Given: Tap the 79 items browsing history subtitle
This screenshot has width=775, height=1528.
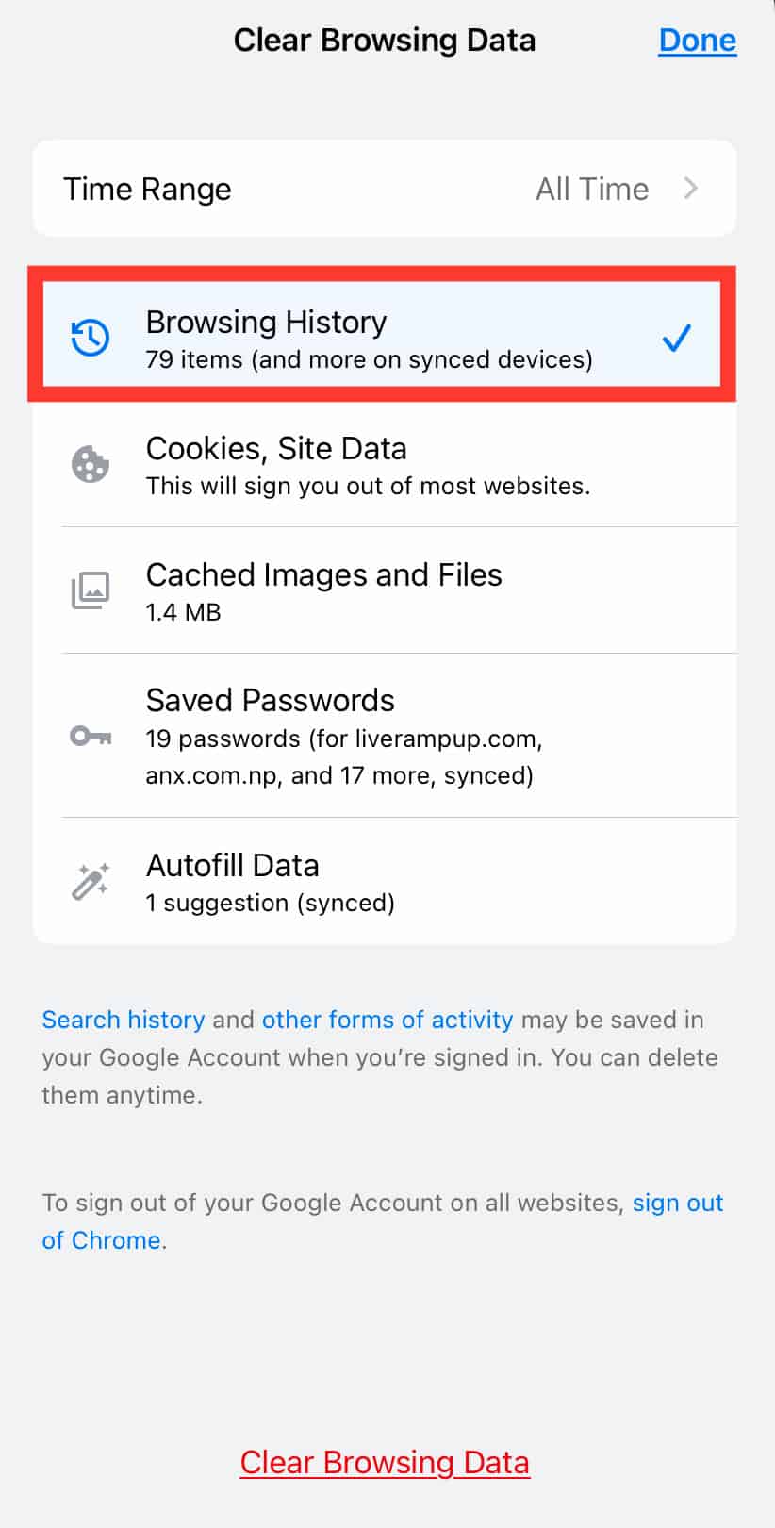Looking at the screenshot, I should click(x=370, y=359).
